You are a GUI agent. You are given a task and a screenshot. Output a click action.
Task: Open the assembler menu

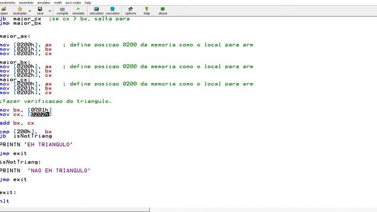[x=26, y=2]
